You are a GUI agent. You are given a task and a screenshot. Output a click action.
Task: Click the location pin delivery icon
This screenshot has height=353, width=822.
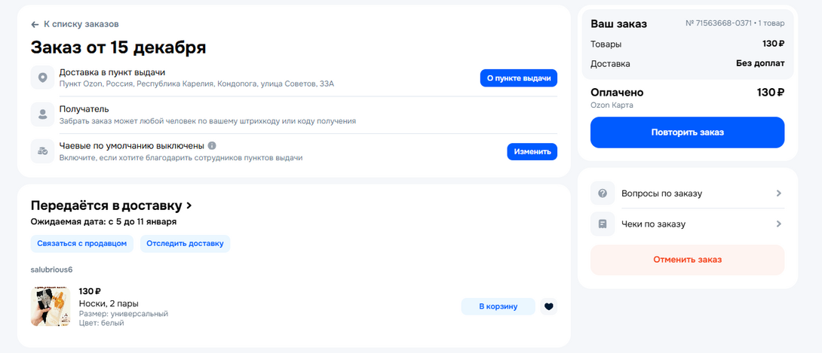coord(42,78)
